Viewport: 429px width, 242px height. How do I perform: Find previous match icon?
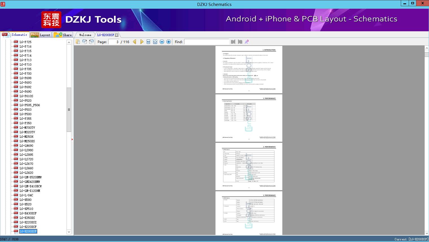[x=233, y=42]
